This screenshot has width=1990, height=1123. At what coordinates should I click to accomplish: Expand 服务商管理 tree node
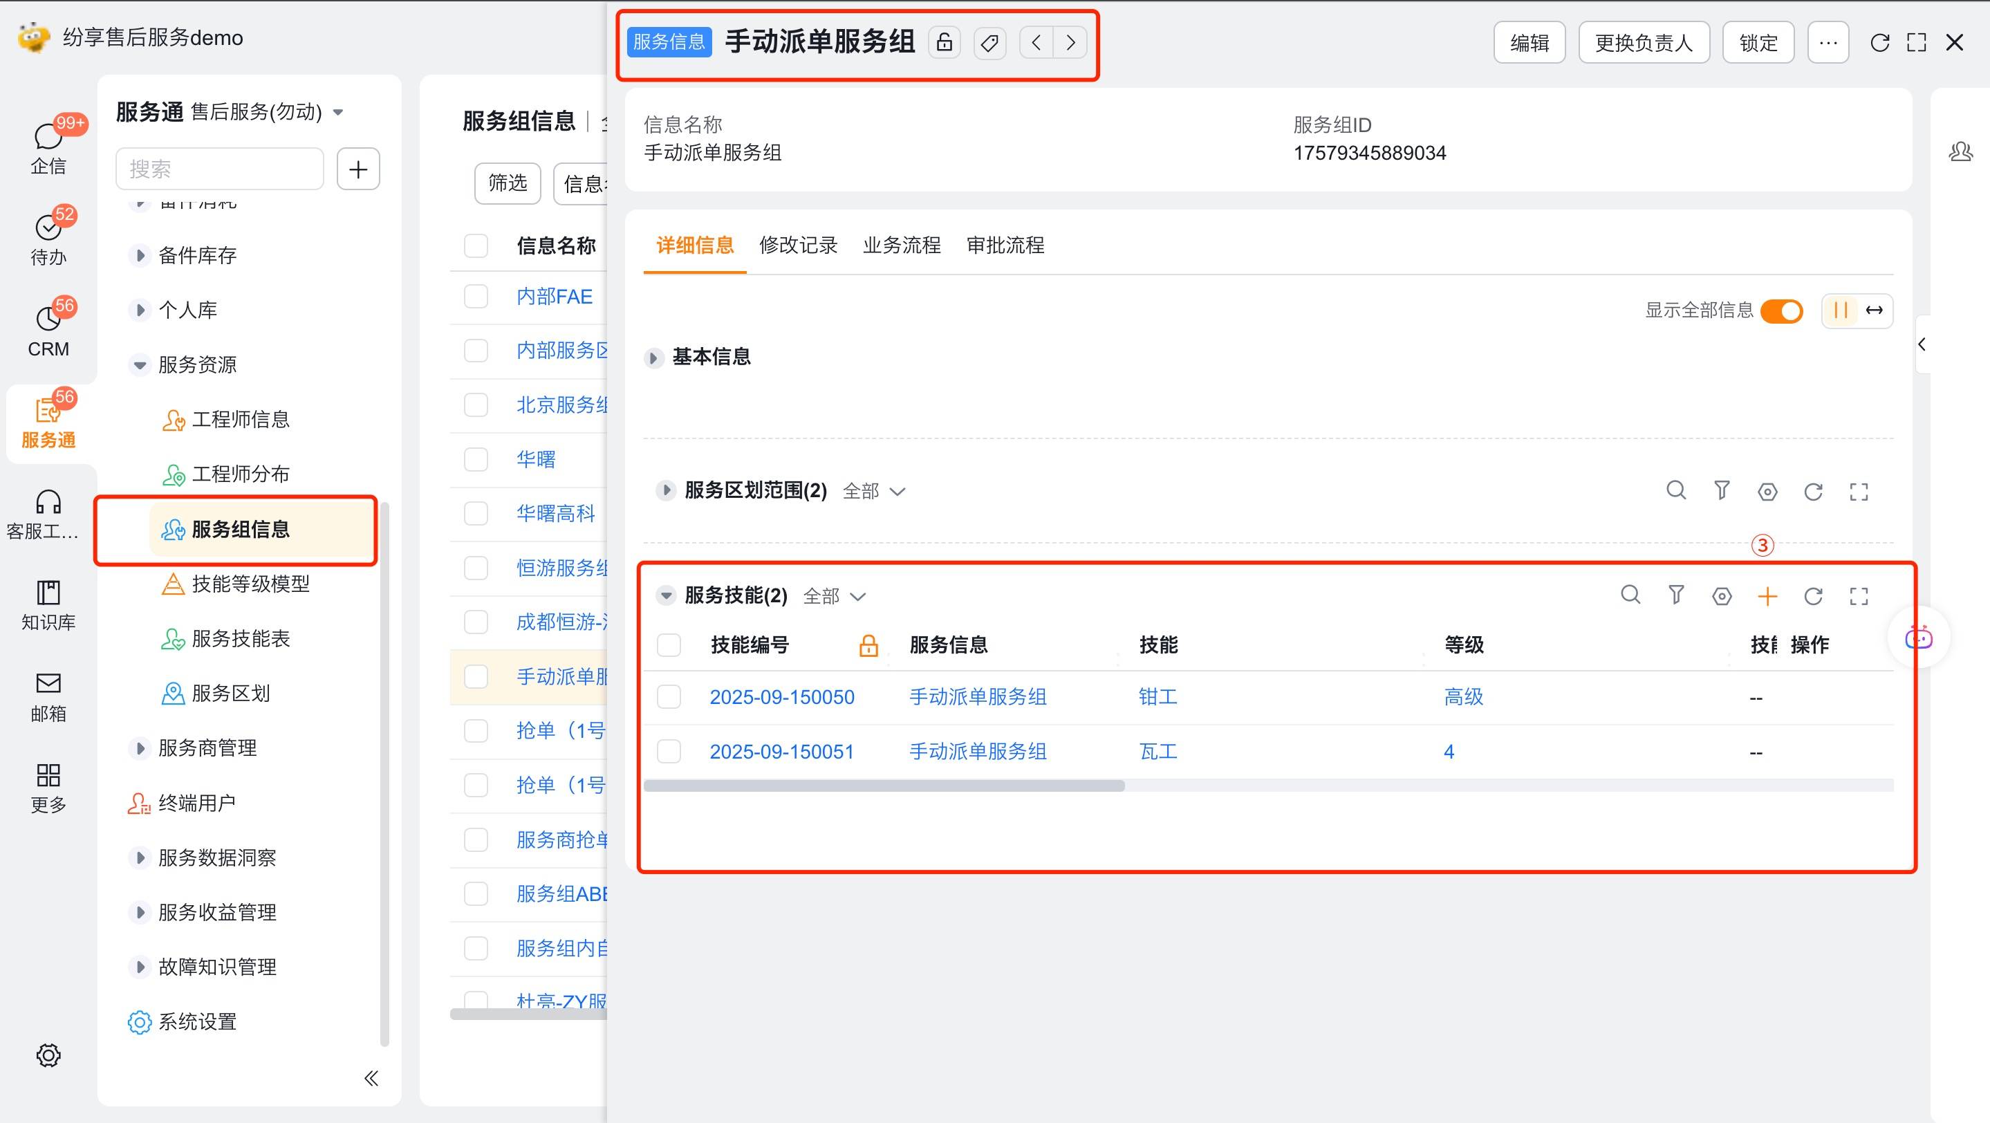pos(140,748)
